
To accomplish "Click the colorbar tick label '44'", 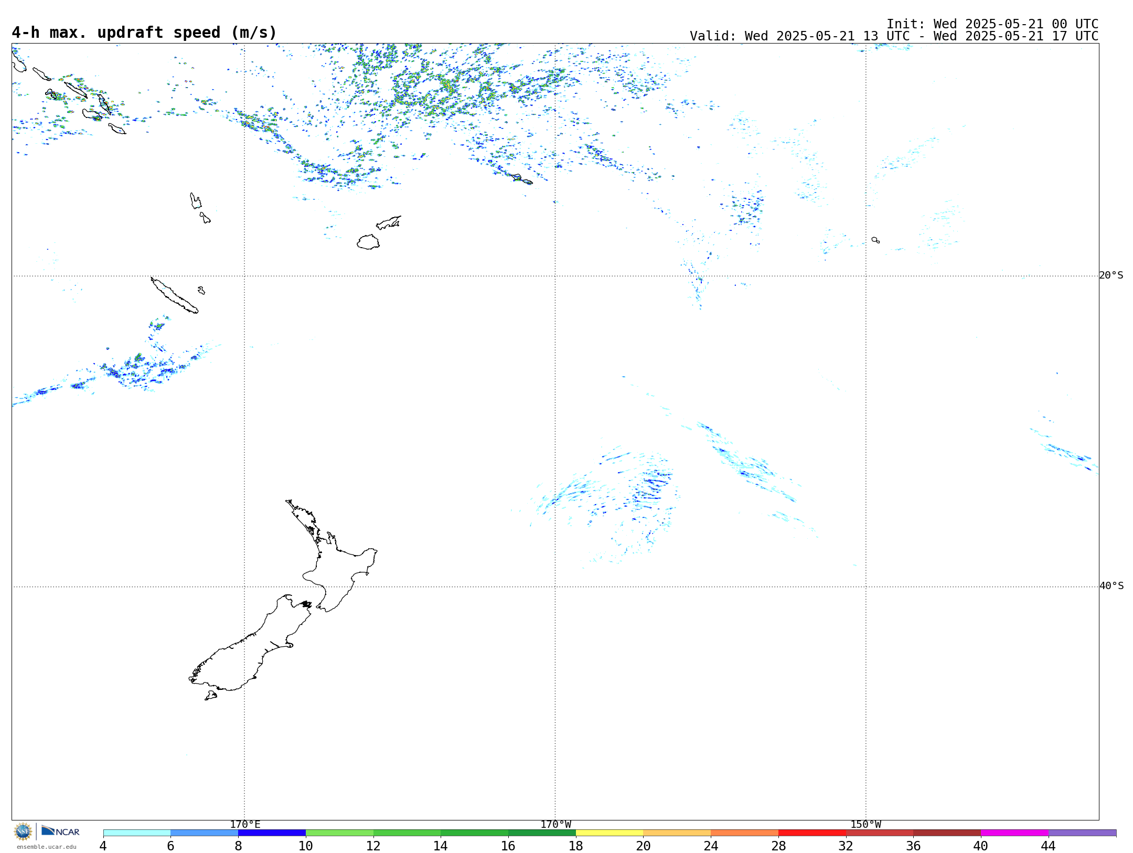I will [x=1049, y=846].
